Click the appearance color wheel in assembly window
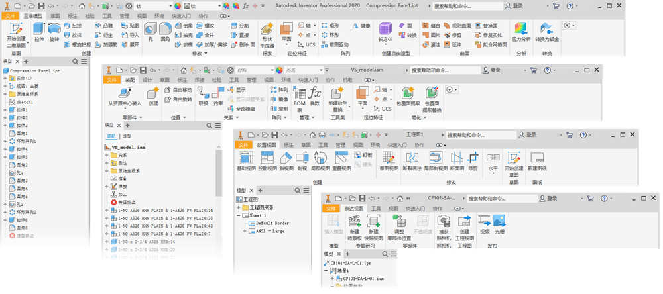This screenshot has width=663, height=294. pyautogui.click(x=279, y=70)
